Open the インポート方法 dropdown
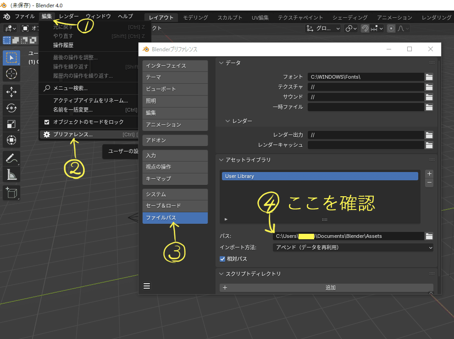This screenshot has height=339, width=454. [353, 248]
